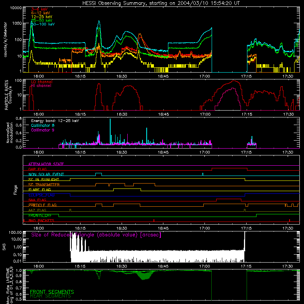The height and width of the screenshot is (304, 304).
Task: Click the 0.8 tick on modulation axis
Action: tap(19, 118)
